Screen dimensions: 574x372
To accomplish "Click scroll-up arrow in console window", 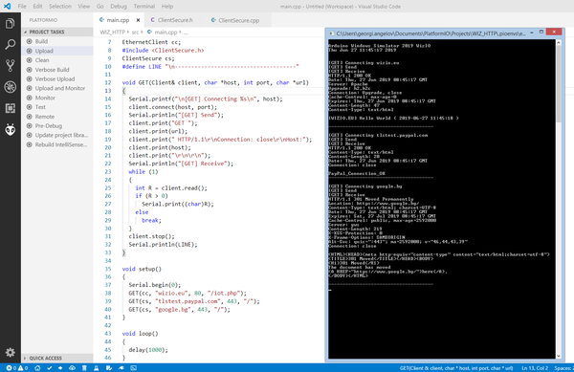I will (559, 42).
